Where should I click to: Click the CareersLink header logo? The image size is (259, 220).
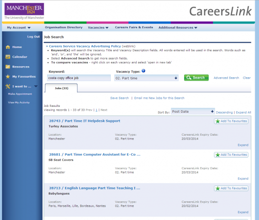click(220, 11)
